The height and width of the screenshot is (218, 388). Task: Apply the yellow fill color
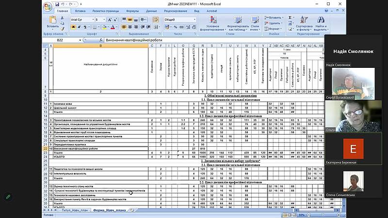[x=105, y=27]
